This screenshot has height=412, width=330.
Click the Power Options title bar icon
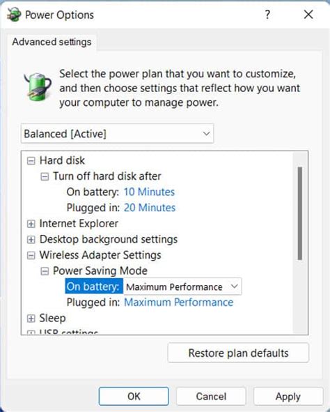point(14,15)
